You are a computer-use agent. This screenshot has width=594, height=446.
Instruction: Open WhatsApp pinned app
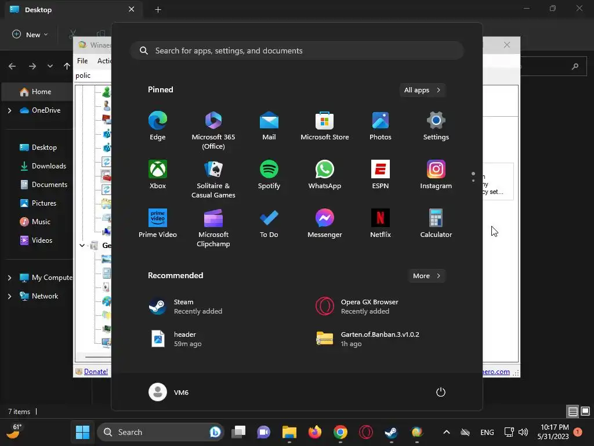[x=325, y=174]
